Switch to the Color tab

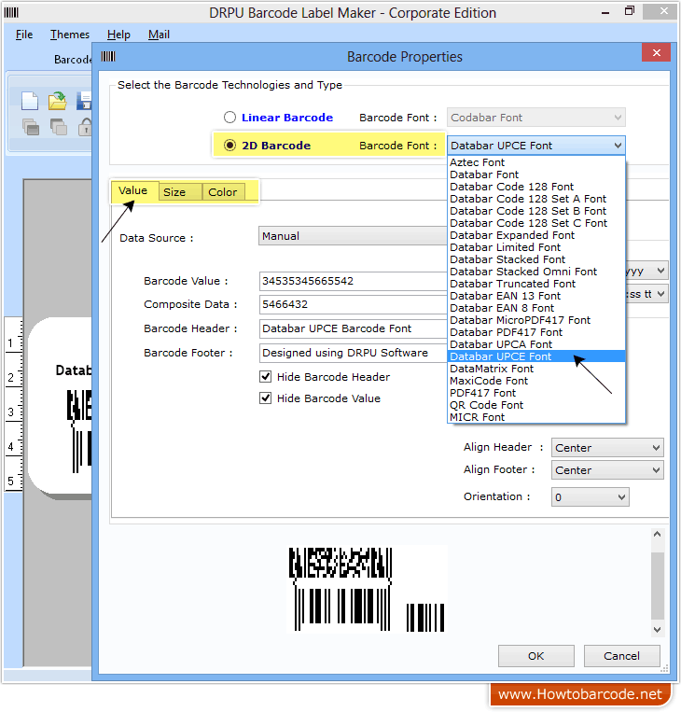(222, 192)
